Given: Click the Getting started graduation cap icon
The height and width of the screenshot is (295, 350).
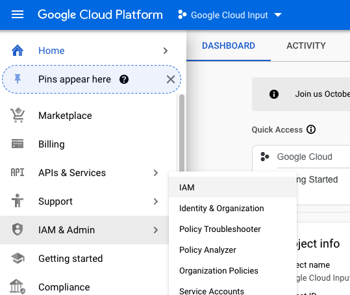Looking at the screenshot, I should coord(18,258).
